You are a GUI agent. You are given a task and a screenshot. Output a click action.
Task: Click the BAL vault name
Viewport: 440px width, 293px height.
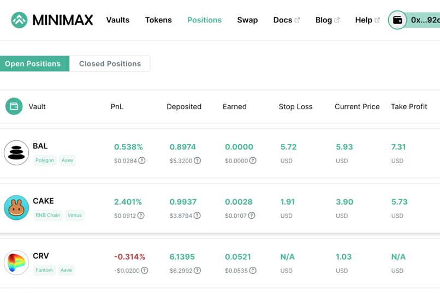(40, 146)
